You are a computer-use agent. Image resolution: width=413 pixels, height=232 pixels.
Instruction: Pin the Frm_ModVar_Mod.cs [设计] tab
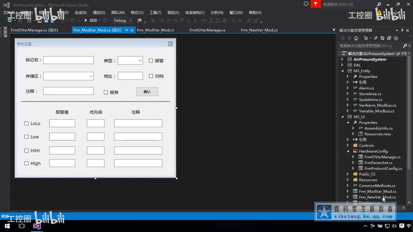click(126, 30)
